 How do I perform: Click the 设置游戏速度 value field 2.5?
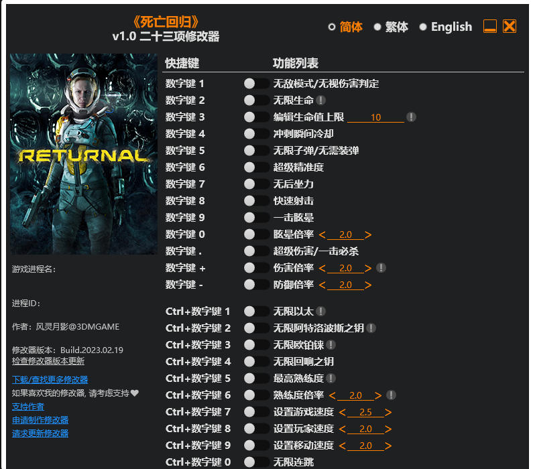click(365, 412)
